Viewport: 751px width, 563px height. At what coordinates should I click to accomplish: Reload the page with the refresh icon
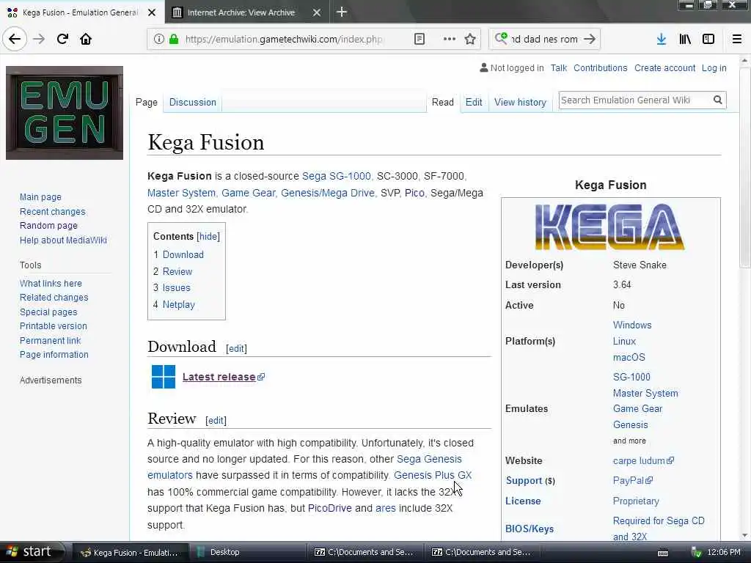(x=62, y=39)
